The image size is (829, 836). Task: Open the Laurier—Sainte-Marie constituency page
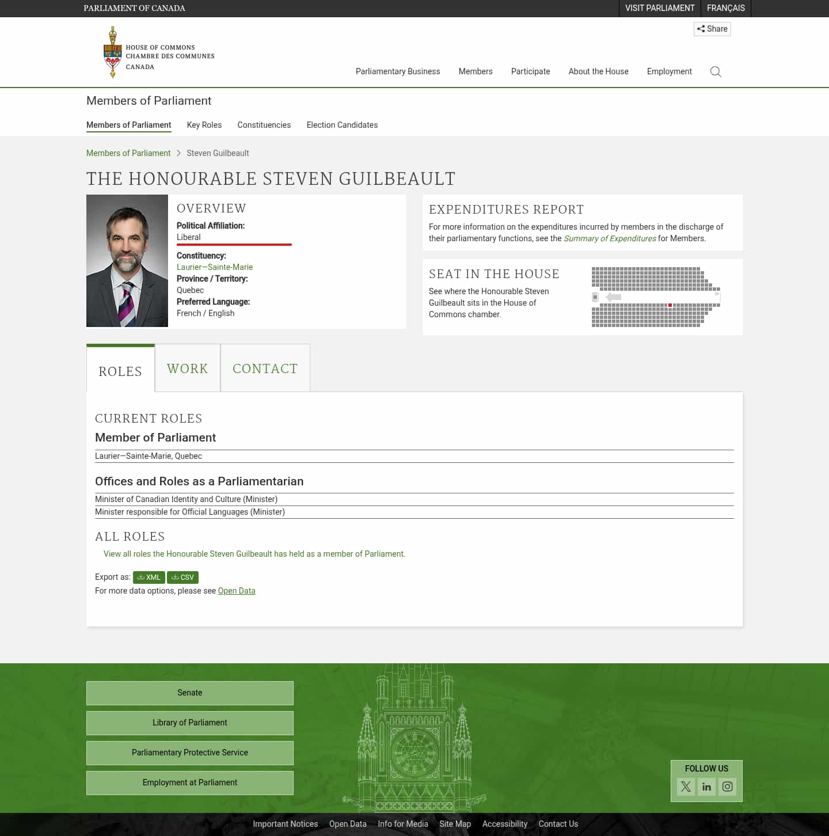pyautogui.click(x=215, y=267)
